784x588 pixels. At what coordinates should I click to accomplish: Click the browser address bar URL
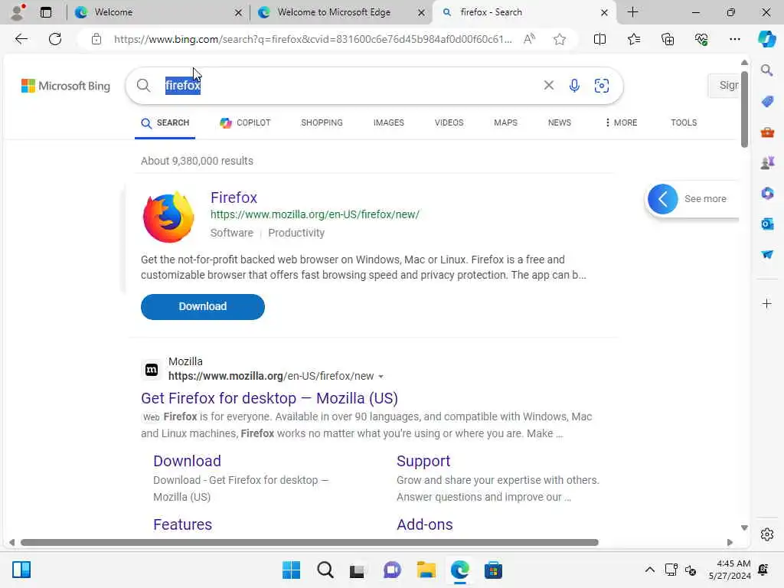[312, 39]
